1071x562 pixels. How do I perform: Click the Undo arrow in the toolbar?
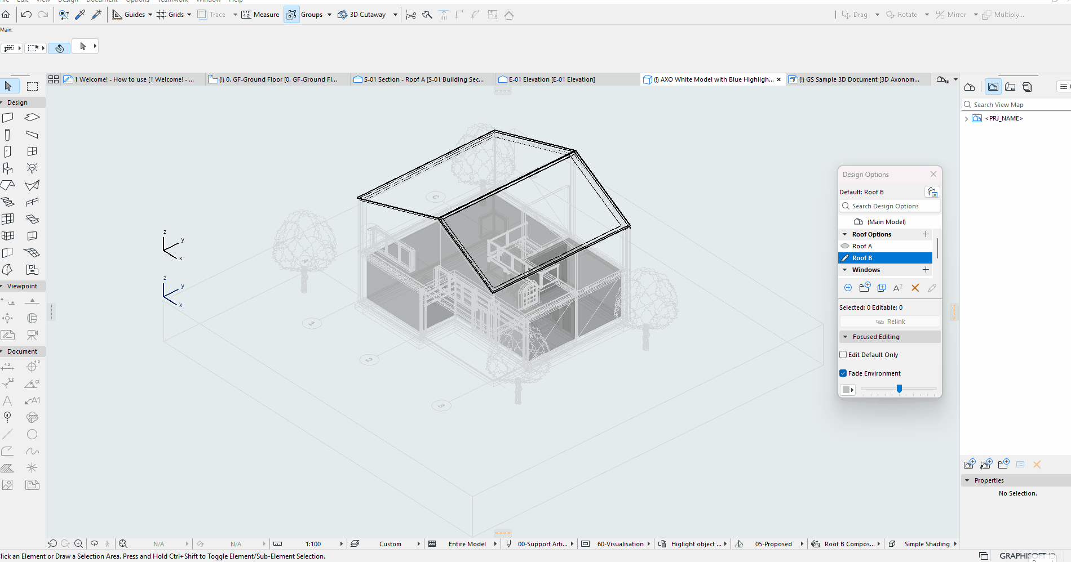point(26,15)
